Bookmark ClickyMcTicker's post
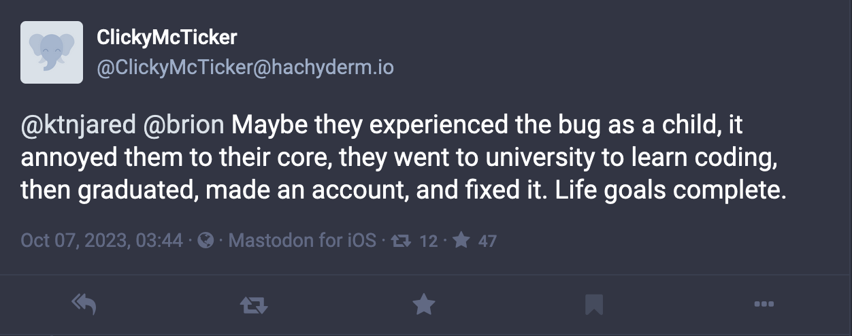This screenshot has width=852, height=336. tap(594, 305)
